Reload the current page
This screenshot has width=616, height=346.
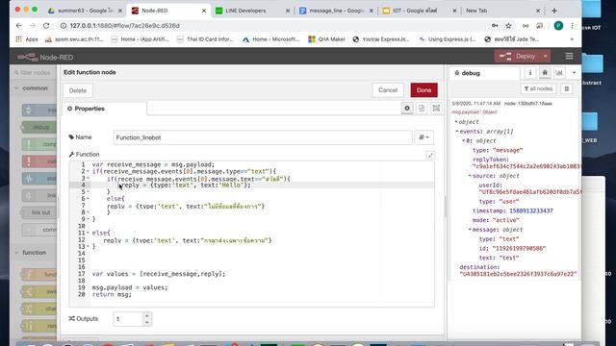pos(46,26)
